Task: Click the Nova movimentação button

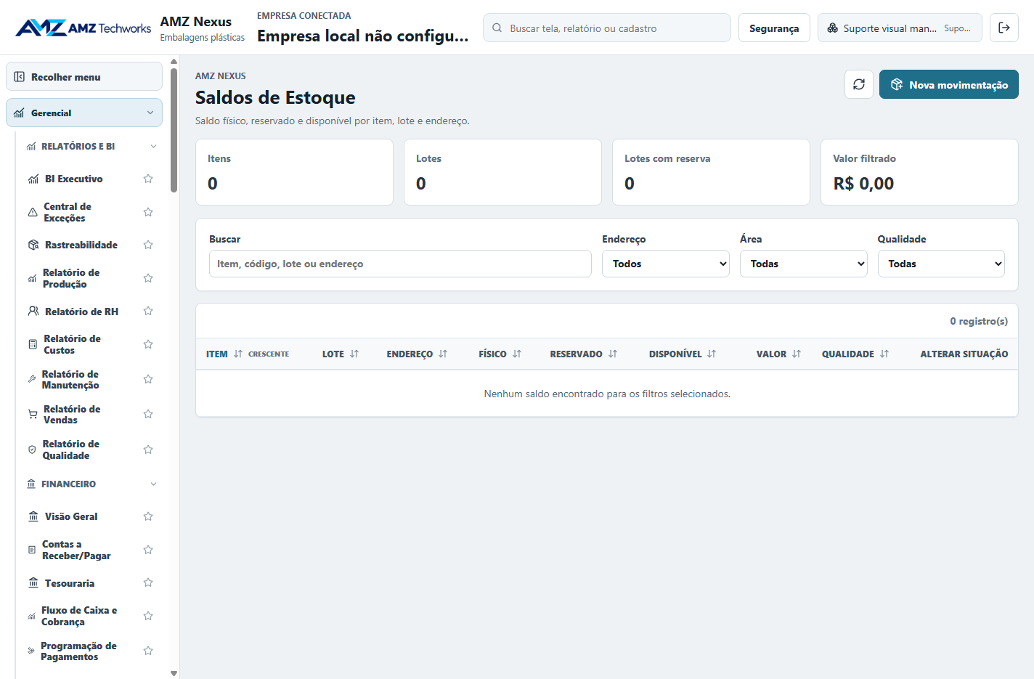Action: [x=949, y=84]
